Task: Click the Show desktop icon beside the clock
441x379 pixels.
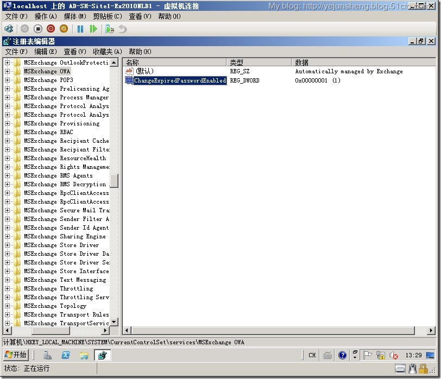Action: pyautogui.click(x=430, y=356)
